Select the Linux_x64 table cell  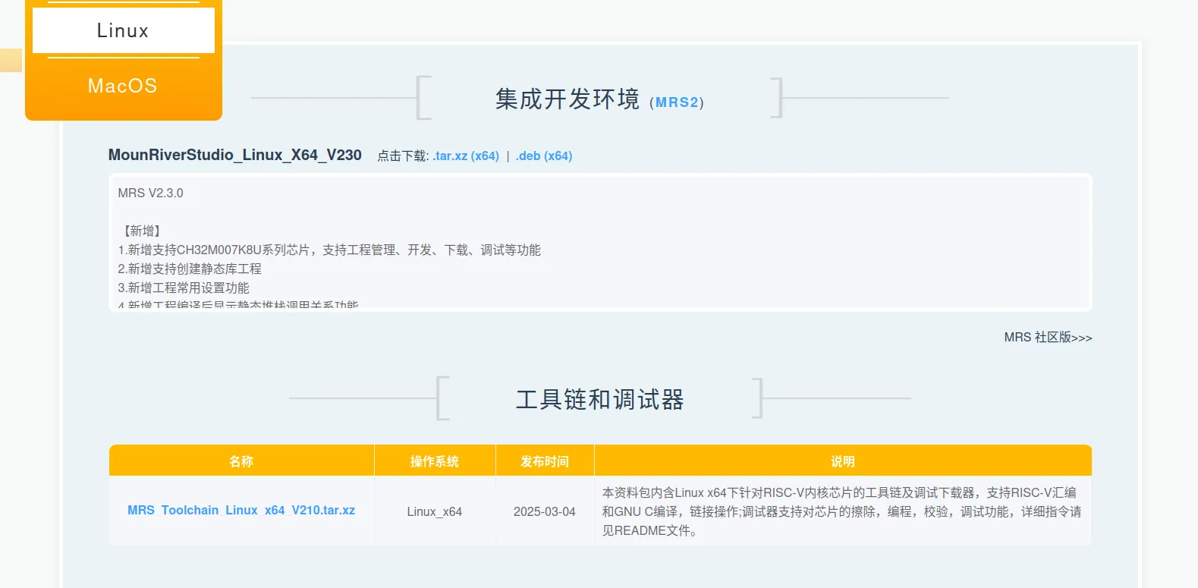pos(435,511)
